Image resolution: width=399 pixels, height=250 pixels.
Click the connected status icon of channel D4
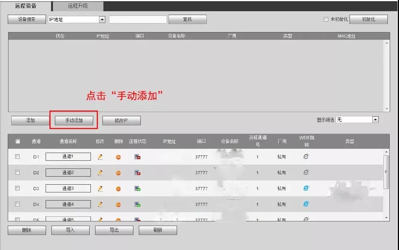[x=137, y=204]
